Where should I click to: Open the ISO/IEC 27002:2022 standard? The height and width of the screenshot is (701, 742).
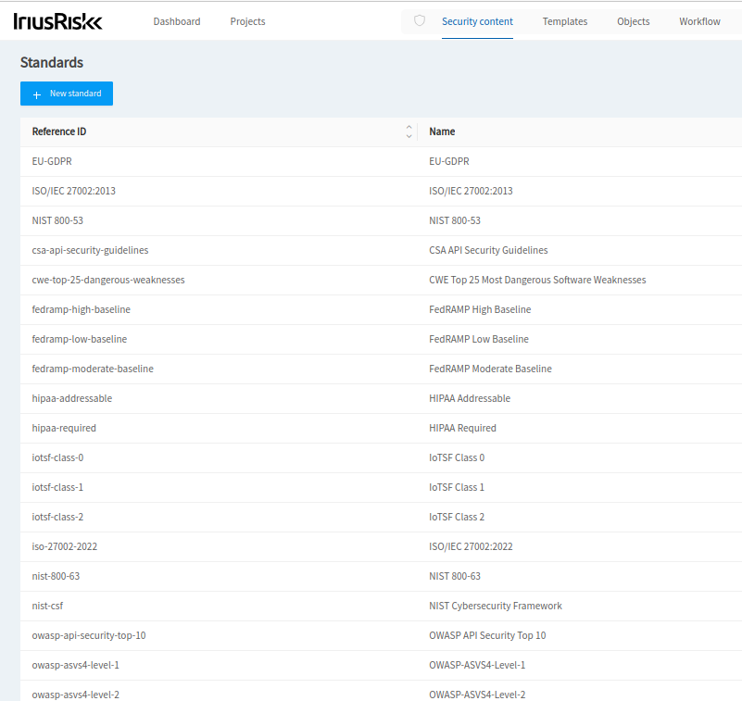63,546
